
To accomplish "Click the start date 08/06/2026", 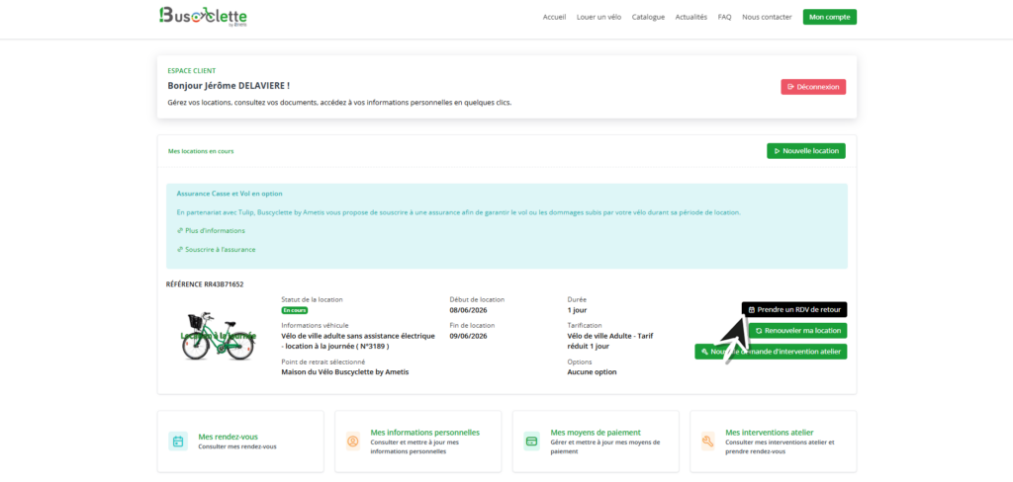I will (x=468, y=310).
